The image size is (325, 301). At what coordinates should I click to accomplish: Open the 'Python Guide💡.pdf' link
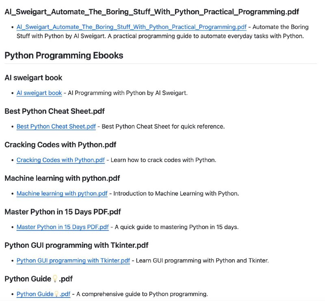tap(43, 294)
